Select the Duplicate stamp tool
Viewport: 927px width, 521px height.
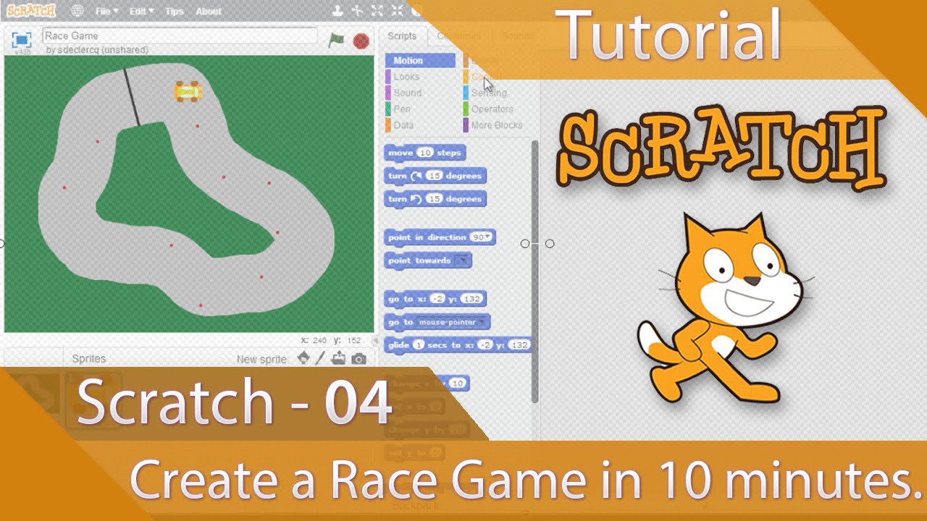(x=337, y=11)
